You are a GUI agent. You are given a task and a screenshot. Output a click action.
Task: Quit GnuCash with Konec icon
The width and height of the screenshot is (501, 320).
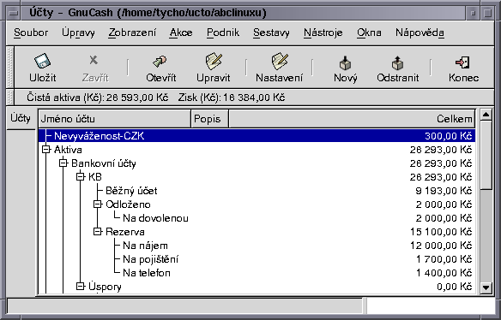pyautogui.click(x=462, y=62)
